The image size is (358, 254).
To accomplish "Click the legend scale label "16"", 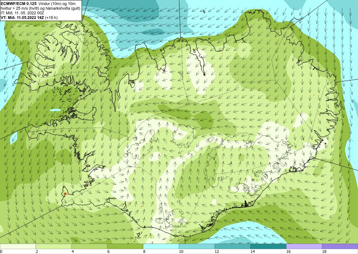I will click(288, 252).
